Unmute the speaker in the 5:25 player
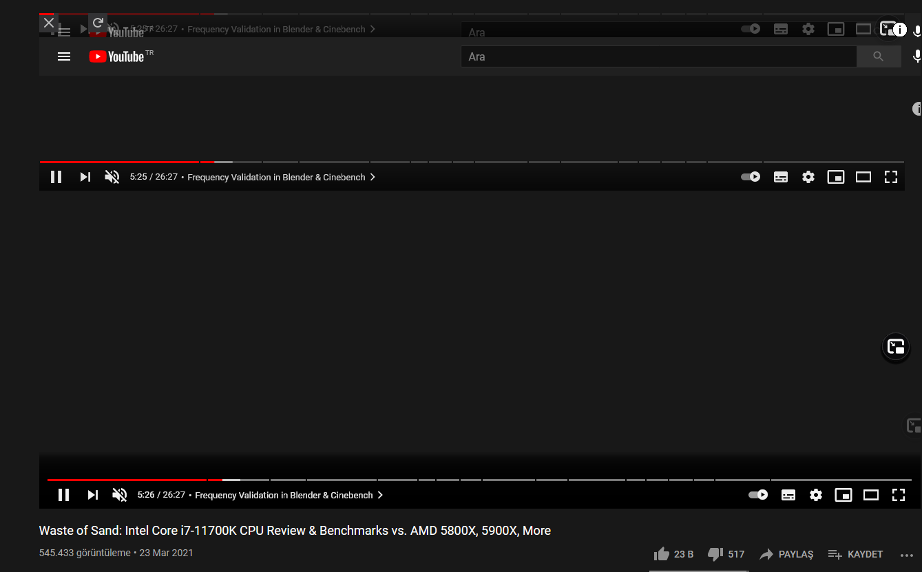922x572 pixels. pos(112,177)
